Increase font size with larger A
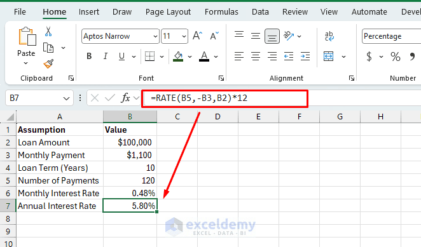Image resolution: width=421 pixels, height=247 pixels. click(x=198, y=36)
